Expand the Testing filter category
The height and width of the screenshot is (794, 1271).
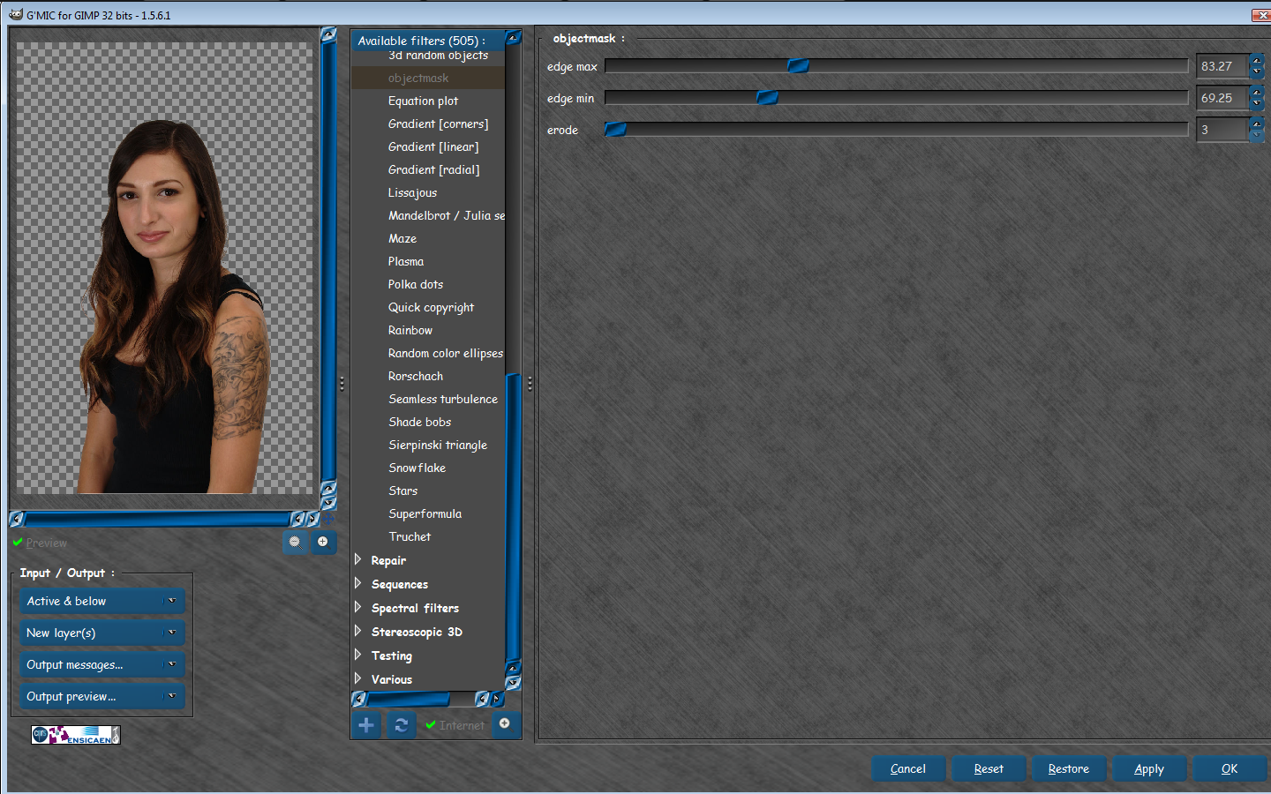pos(358,655)
